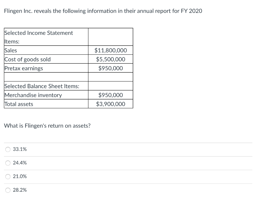Click the Sales row label
This screenshot has width=257, height=202.
pos(11,50)
